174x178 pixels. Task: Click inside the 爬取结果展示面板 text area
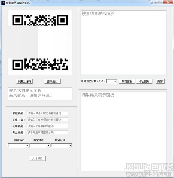click(x=124, y=131)
